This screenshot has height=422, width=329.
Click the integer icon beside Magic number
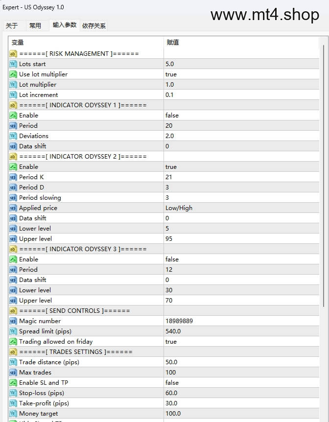pyautogui.click(x=13, y=321)
